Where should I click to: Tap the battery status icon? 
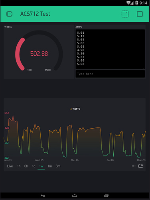(137, 3)
